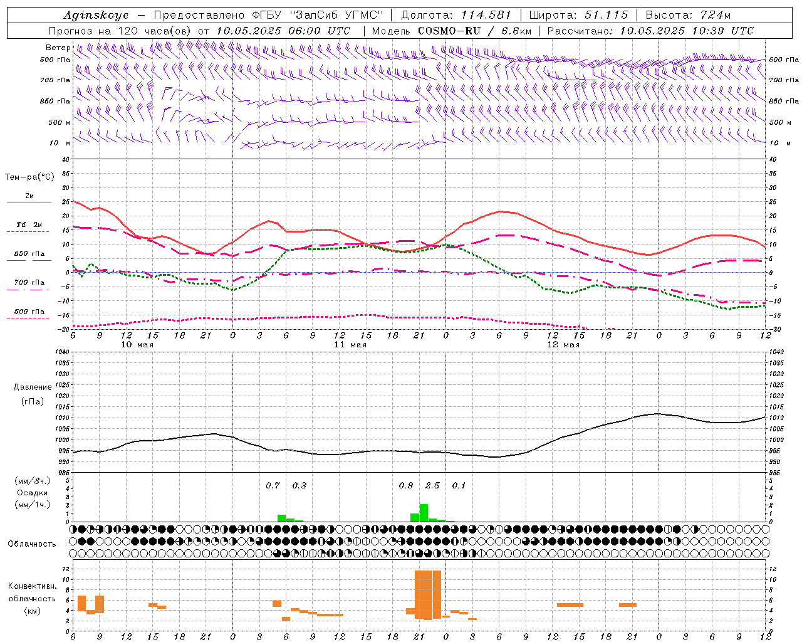Click the latitude value "Широта: 51.115"

point(578,15)
